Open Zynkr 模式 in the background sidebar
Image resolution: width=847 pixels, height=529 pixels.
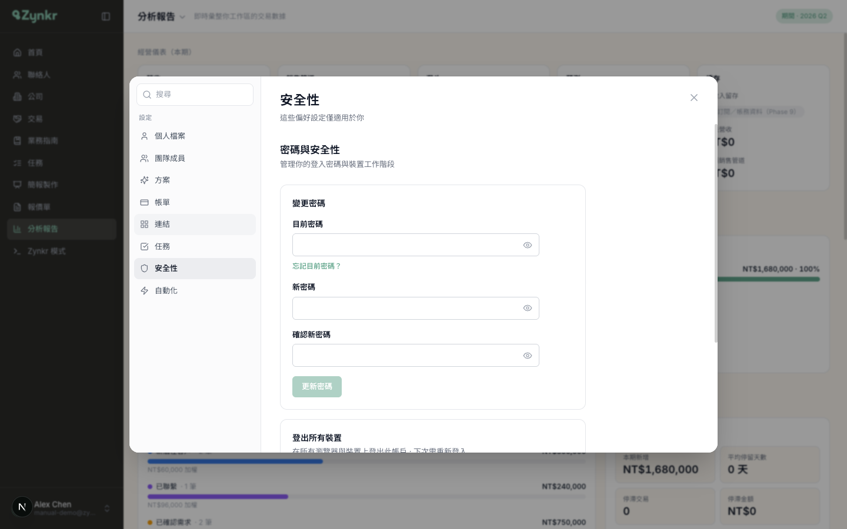point(62,251)
